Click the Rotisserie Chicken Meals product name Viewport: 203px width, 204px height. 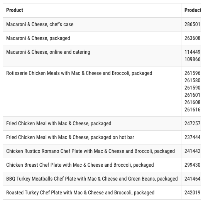pos(79,73)
